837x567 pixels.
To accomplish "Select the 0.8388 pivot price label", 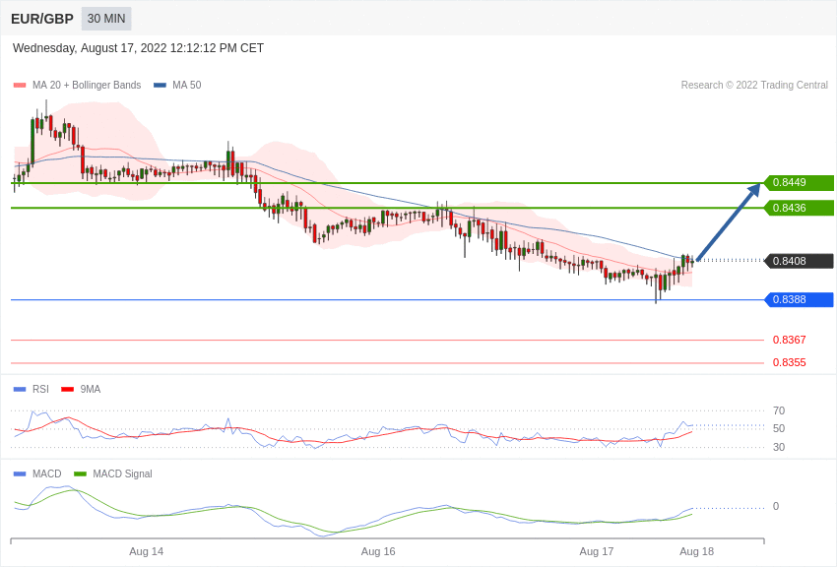I will pos(800,300).
